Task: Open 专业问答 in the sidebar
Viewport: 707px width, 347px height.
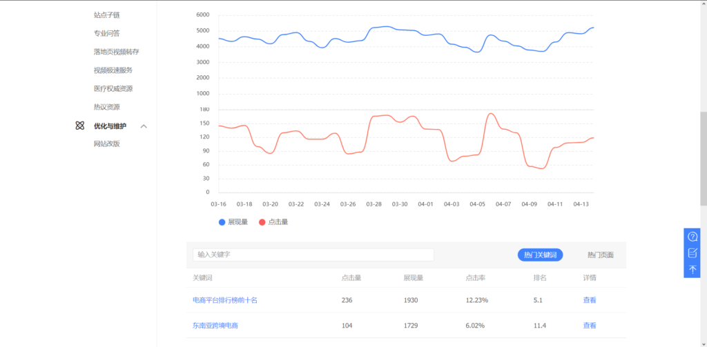Action: click(107, 33)
